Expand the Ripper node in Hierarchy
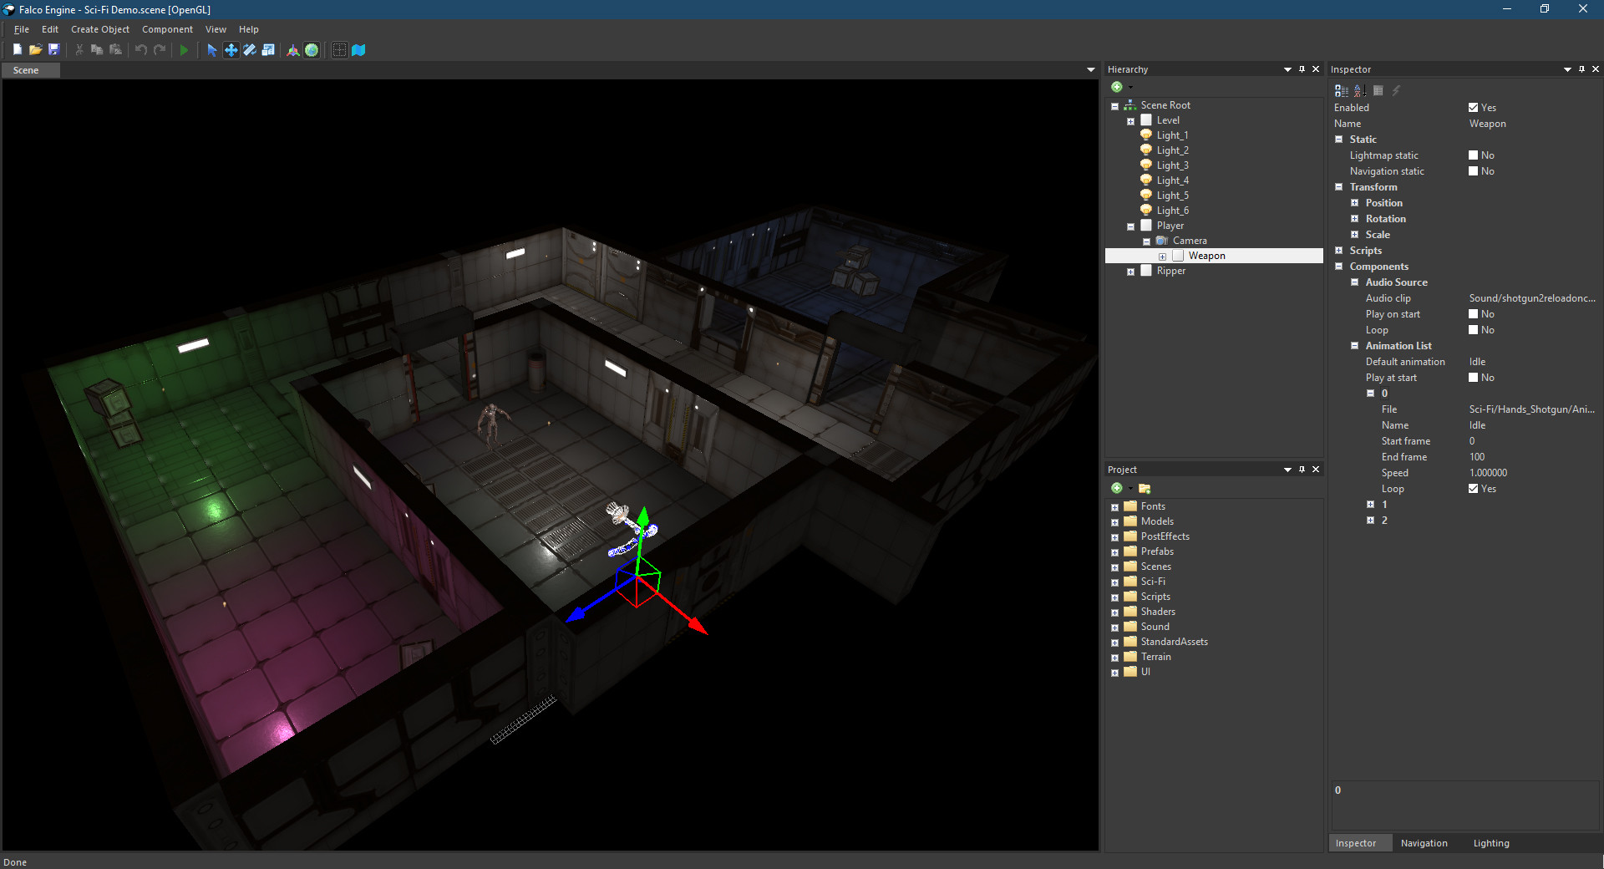 1130,272
